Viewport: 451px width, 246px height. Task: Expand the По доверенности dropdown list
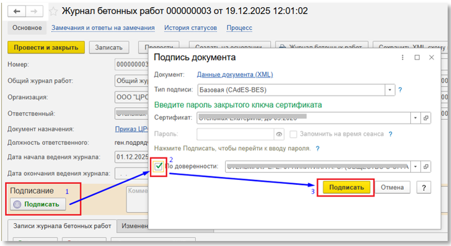(415, 166)
